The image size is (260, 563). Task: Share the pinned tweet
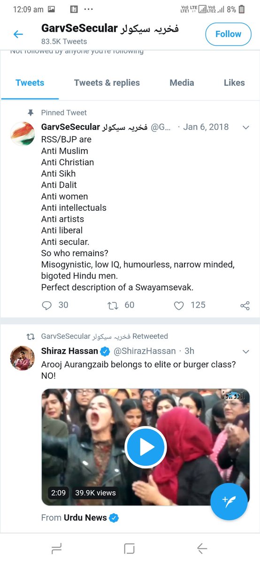(x=245, y=305)
